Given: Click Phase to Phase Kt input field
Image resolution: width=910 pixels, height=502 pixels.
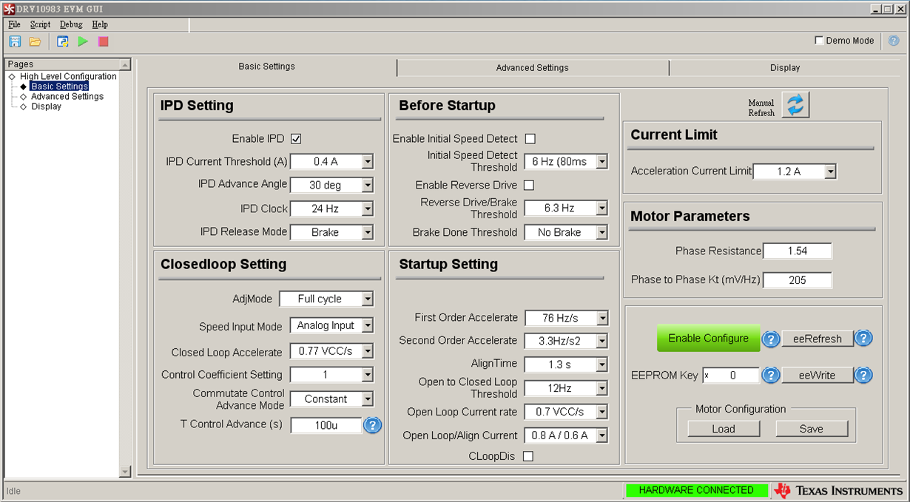Looking at the screenshot, I should [x=798, y=280].
